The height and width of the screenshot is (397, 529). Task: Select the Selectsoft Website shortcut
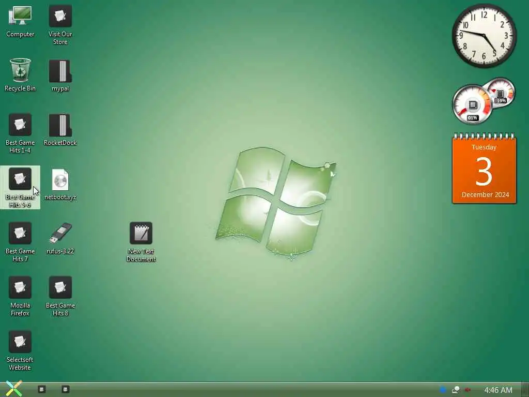click(x=20, y=350)
